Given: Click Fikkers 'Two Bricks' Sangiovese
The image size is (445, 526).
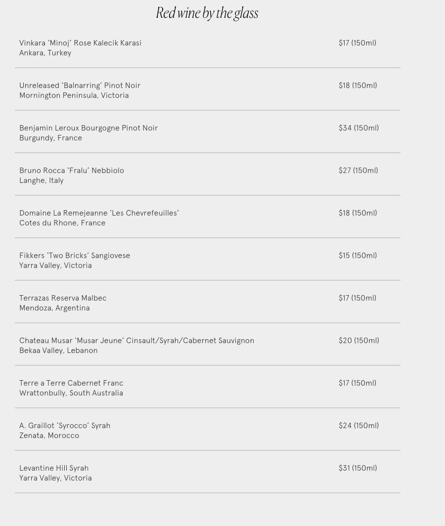Looking at the screenshot, I should pyautogui.click(x=75, y=256).
